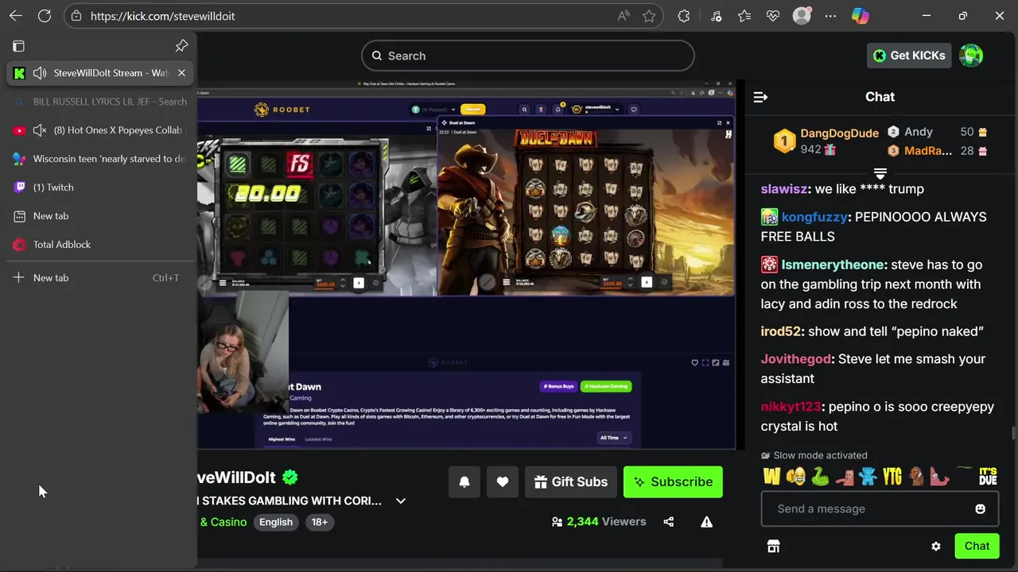This screenshot has width=1018, height=572.
Task: Unmute the Hot Ones tab speaker icon
Action: 40,130
